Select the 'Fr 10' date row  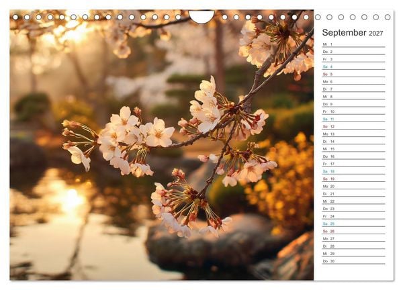354,111
